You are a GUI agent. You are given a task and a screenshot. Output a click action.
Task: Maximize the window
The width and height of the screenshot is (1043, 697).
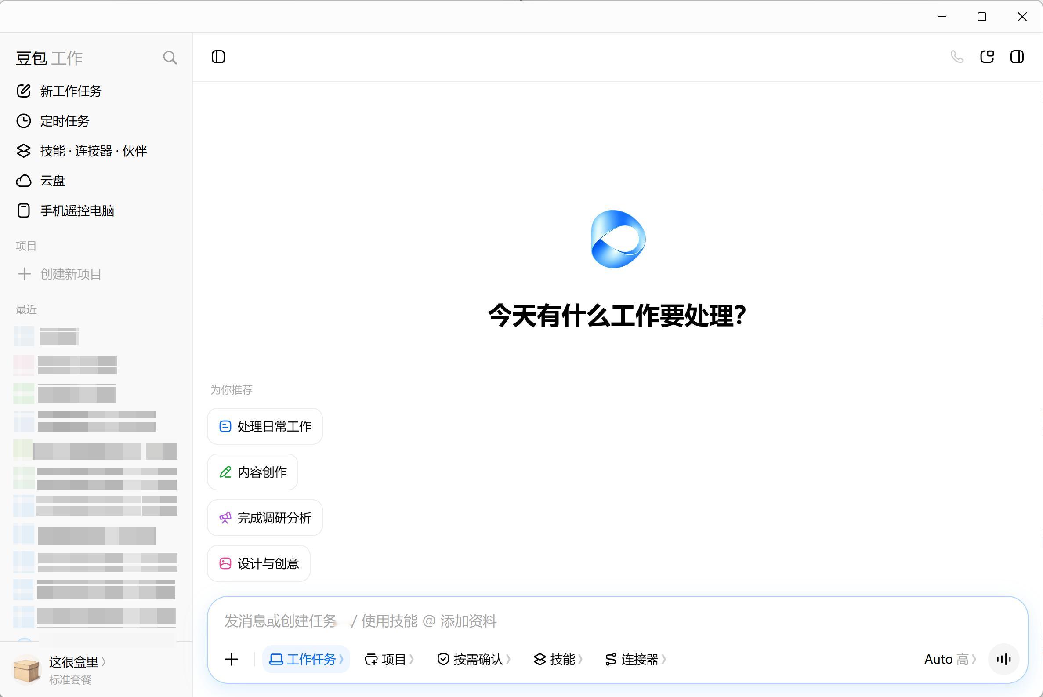(982, 17)
